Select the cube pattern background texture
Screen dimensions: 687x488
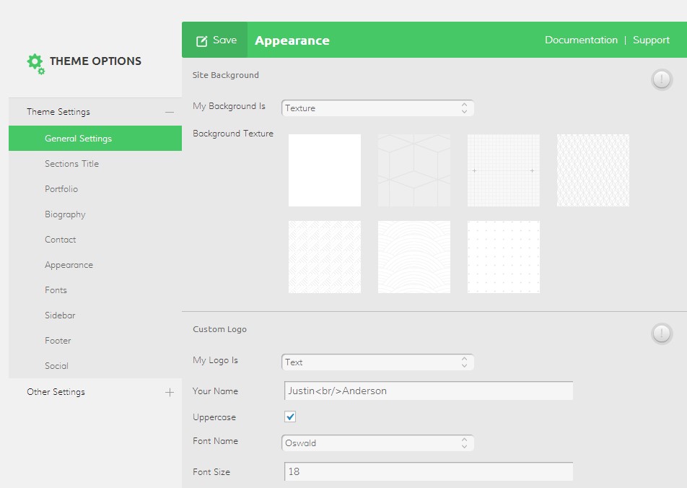[x=414, y=170]
